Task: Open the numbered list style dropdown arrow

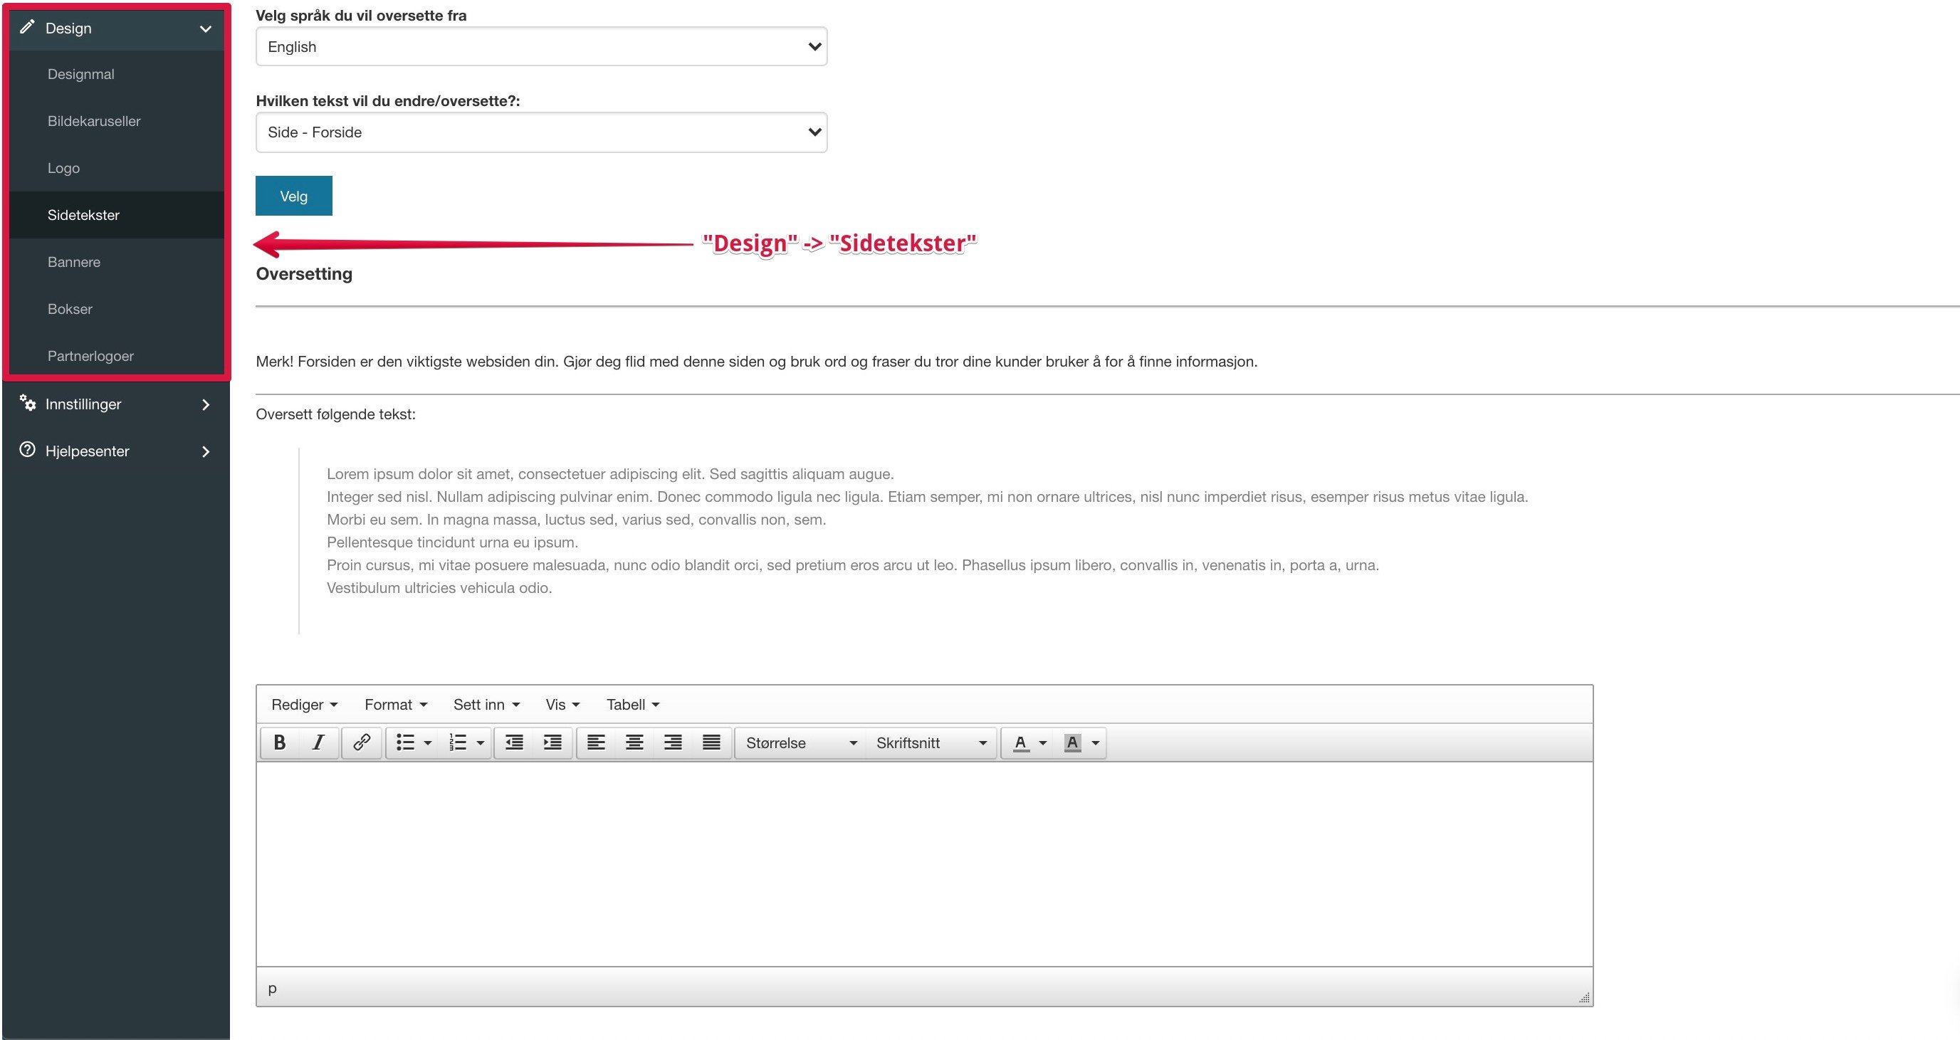Action: pyautogui.click(x=480, y=743)
